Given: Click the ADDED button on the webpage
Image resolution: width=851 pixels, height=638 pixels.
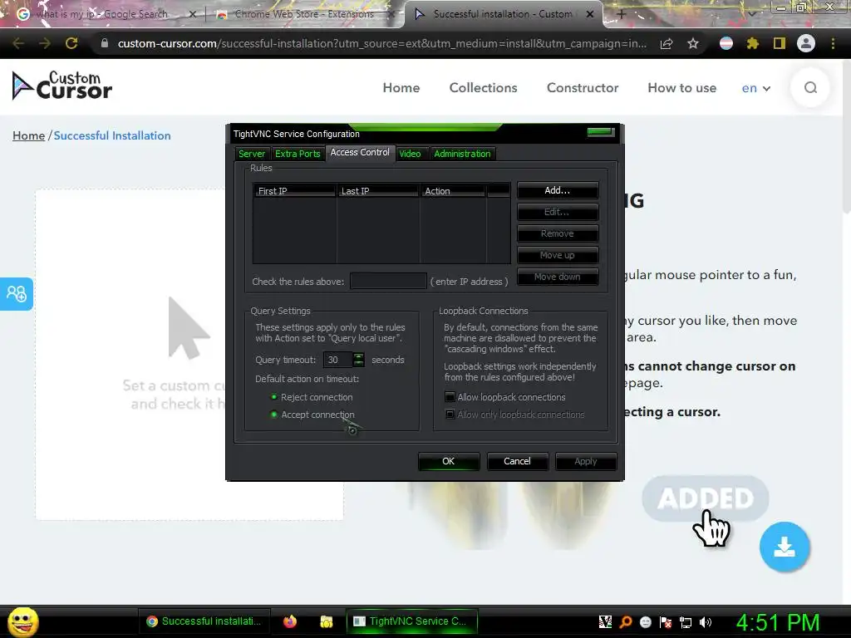Looking at the screenshot, I should 705,498.
